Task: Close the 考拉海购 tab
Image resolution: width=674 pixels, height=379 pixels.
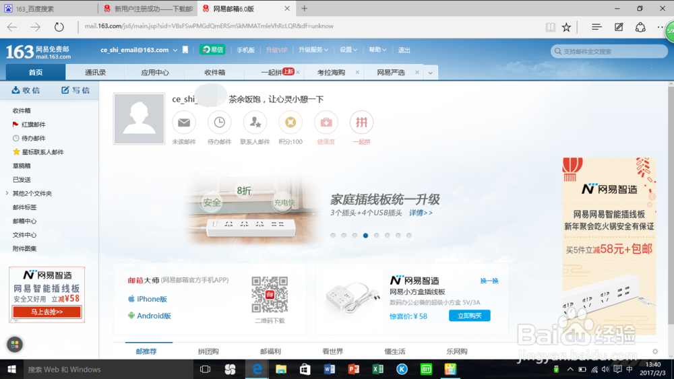Action: pos(358,73)
